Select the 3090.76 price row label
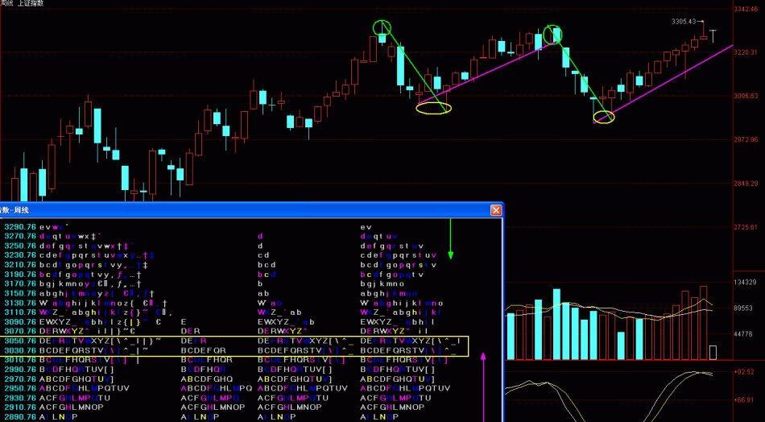The image size is (765, 422). click(x=20, y=322)
